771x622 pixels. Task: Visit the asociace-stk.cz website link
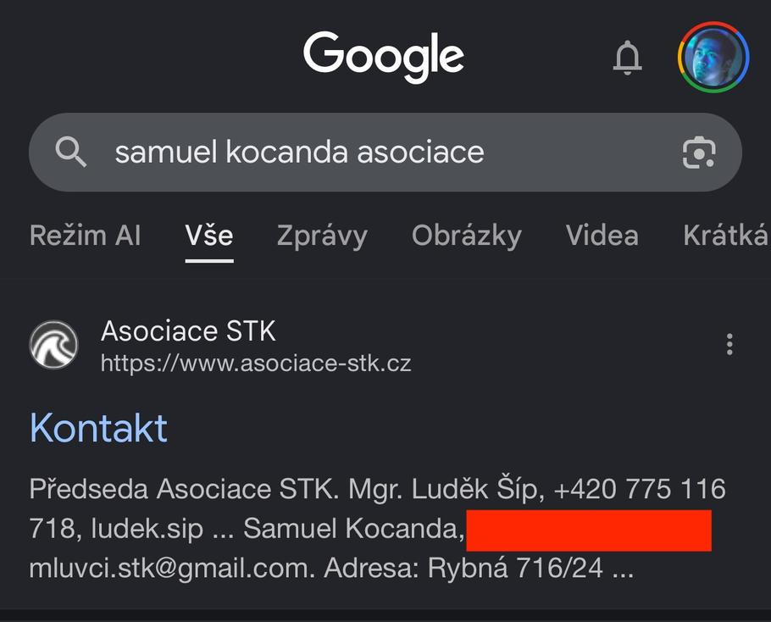pyautogui.click(x=257, y=363)
